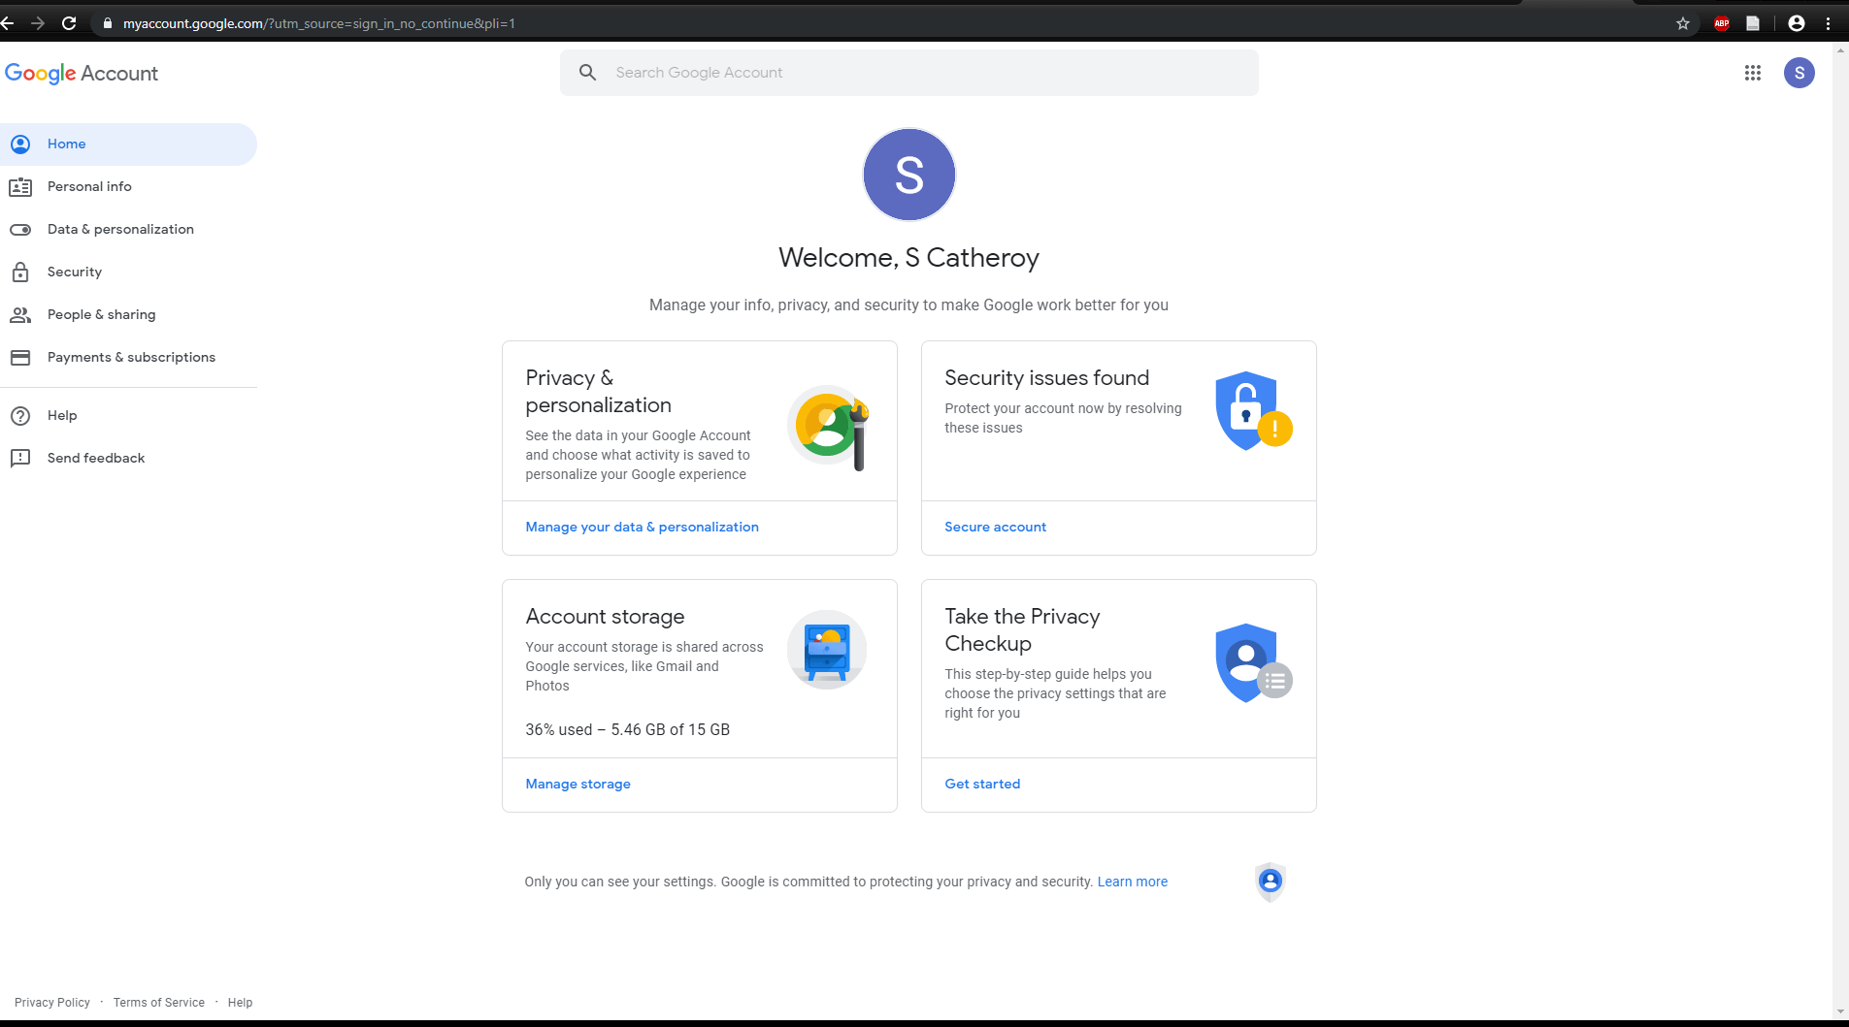Open the Google apps grid icon
Viewport: 1849px width, 1027px height.
pyautogui.click(x=1753, y=73)
